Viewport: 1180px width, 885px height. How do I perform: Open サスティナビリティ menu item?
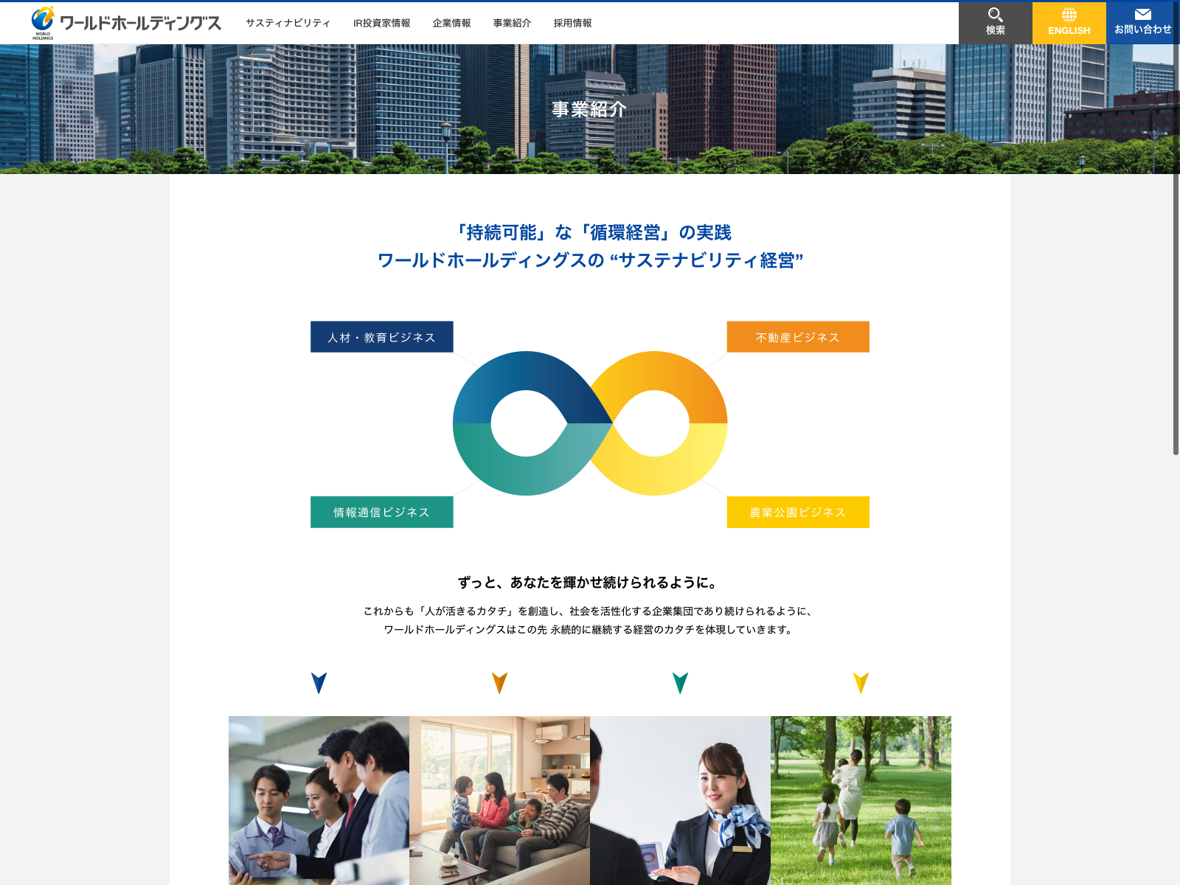point(288,23)
